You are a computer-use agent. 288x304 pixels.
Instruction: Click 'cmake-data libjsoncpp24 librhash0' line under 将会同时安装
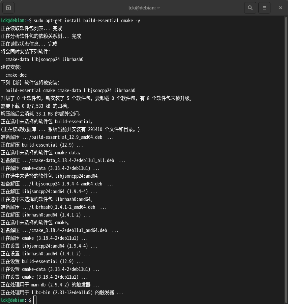44,59
